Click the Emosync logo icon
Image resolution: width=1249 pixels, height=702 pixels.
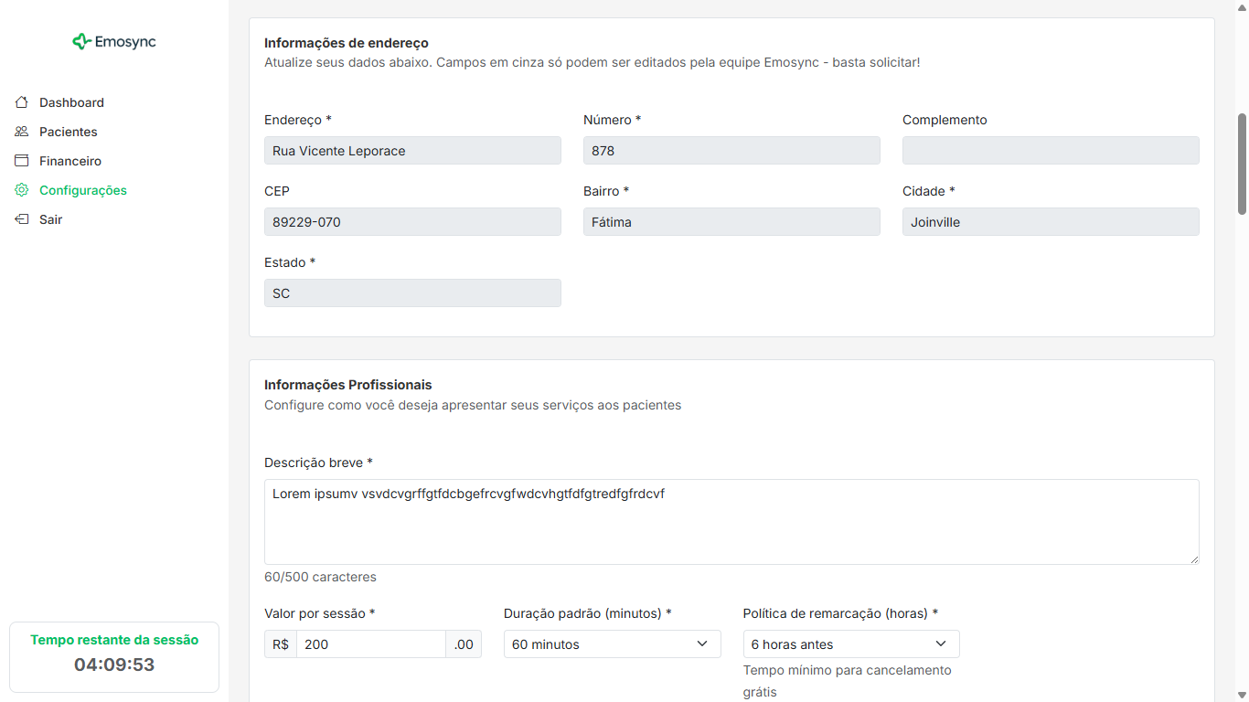81,41
